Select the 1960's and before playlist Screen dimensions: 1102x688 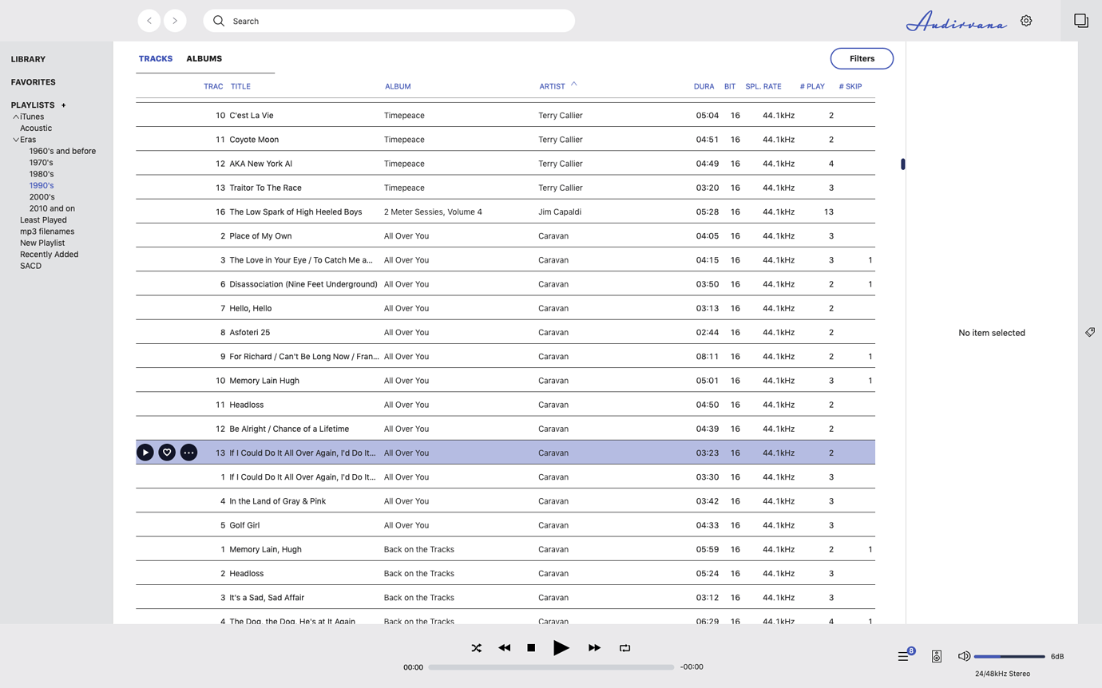point(62,151)
